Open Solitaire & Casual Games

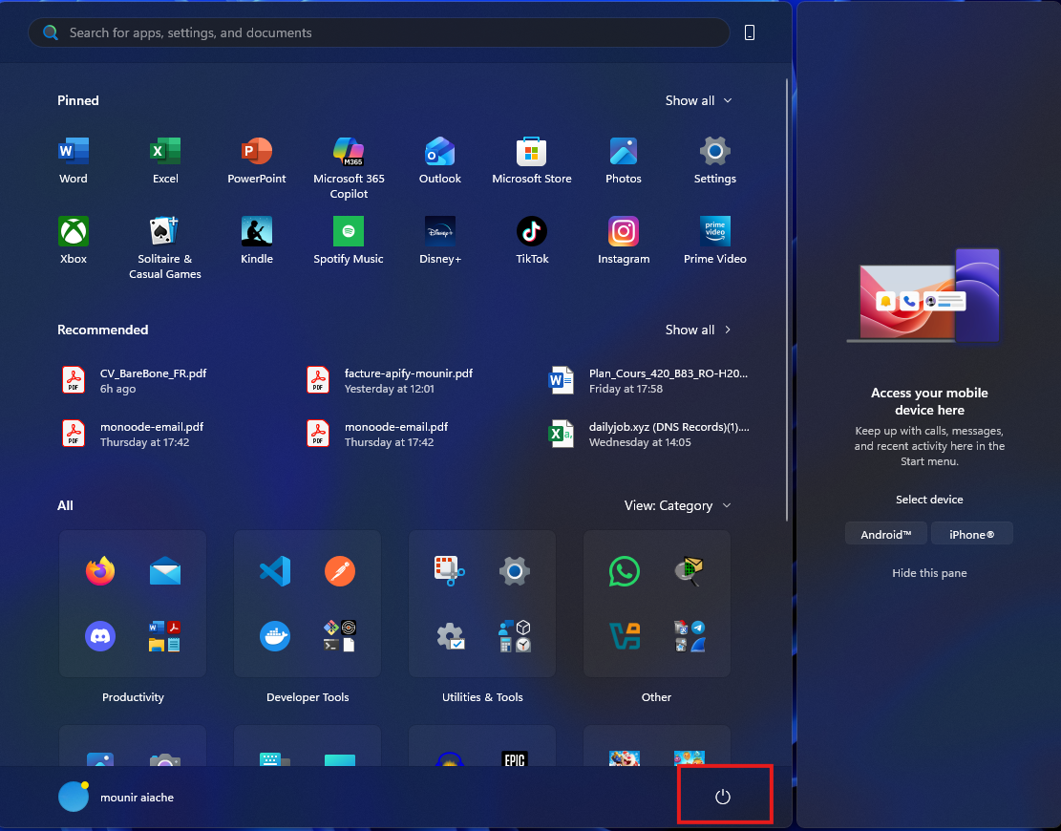(x=165, y=247)
